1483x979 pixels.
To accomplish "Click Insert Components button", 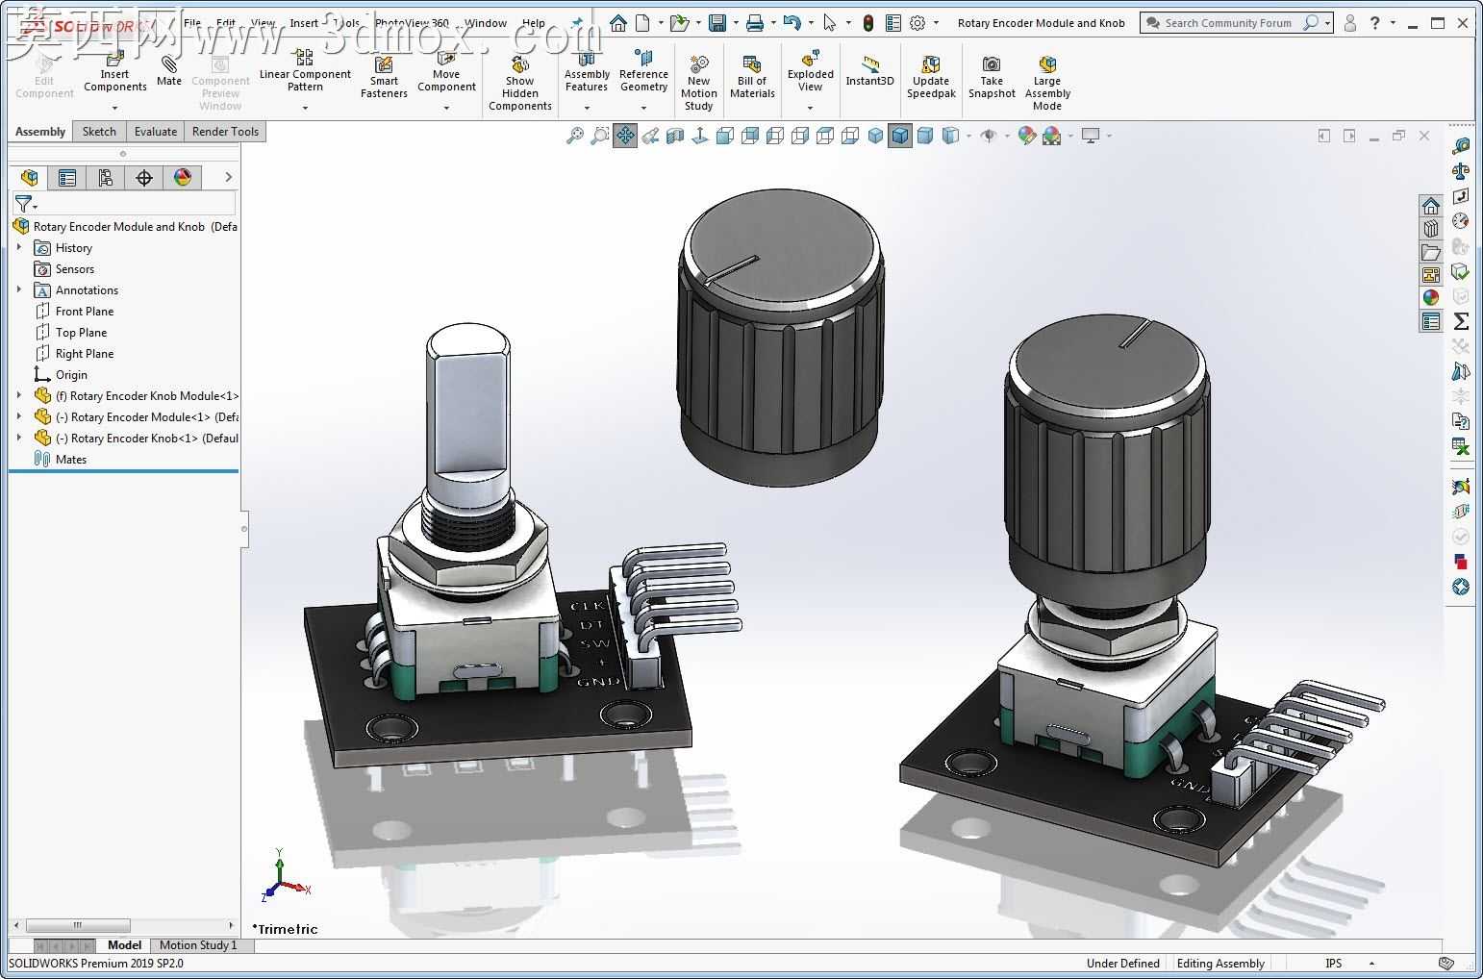I will click(x=114, y=75).
